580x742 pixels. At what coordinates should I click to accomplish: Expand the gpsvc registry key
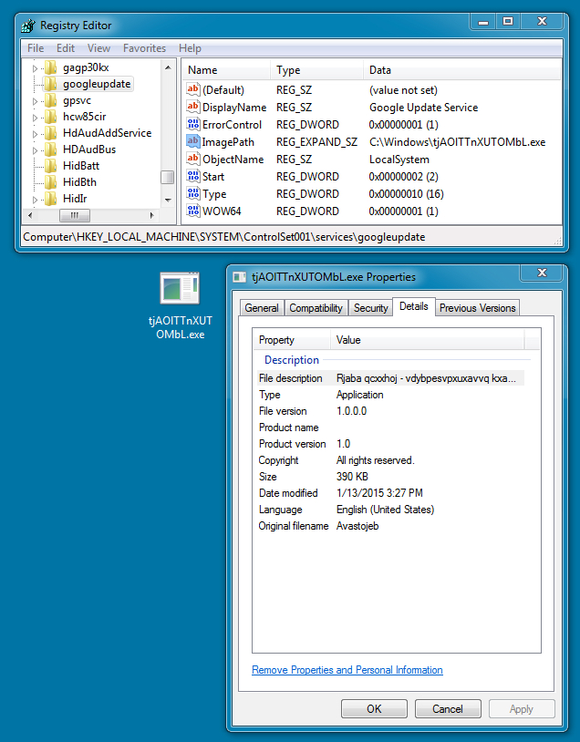click(36, 101)
